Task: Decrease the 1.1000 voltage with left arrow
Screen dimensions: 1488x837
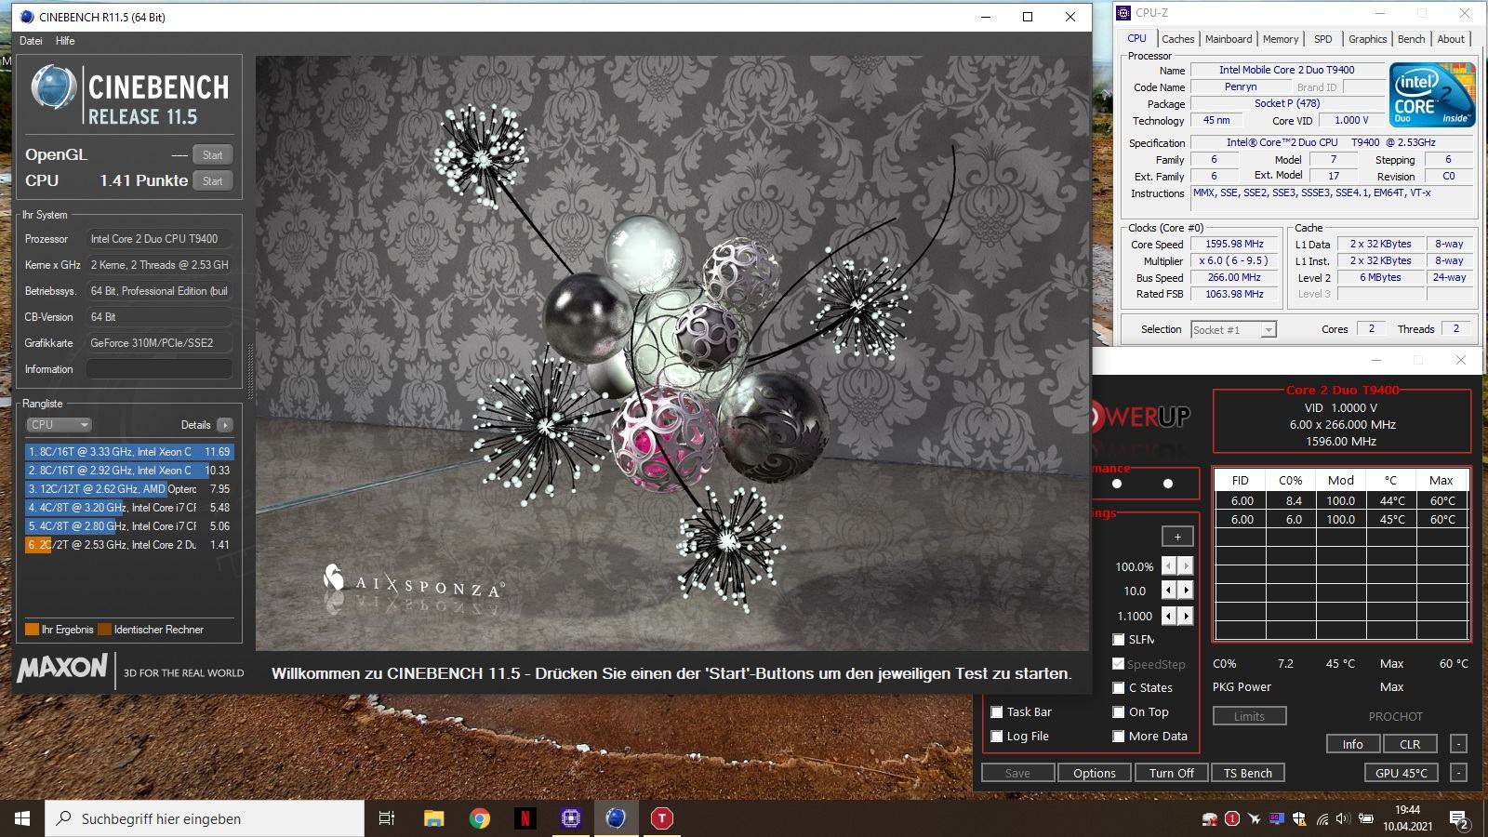Action: (x=1169, y=616)
